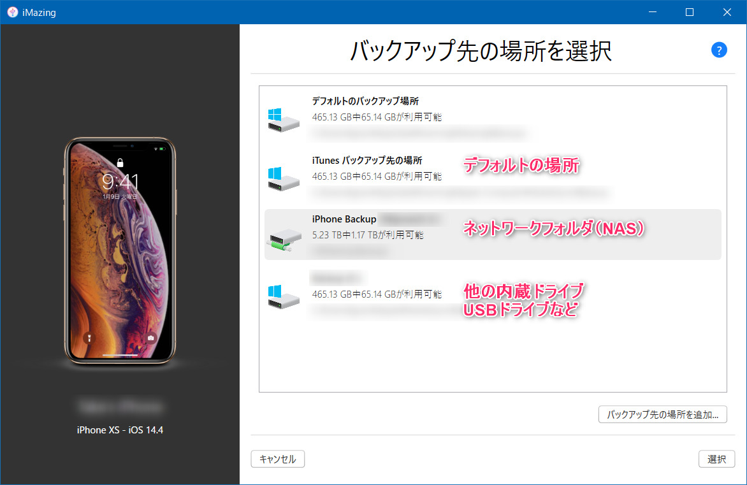The width and height of the screenshot is (747, 485).
Task: Open the blue help question mark icon
Action: tap(719, 50)
